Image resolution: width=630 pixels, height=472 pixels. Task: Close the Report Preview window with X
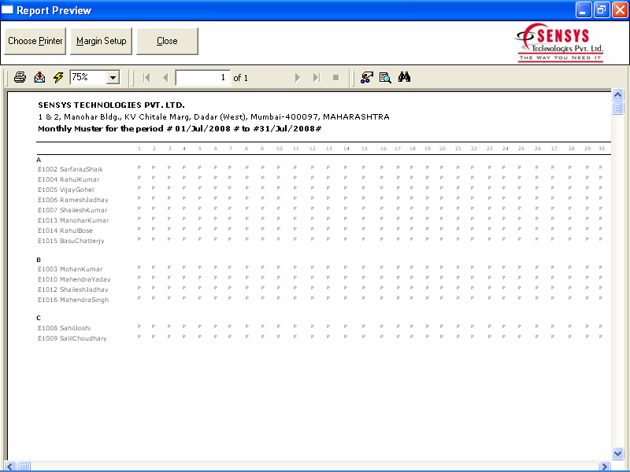click(x=620, y=10)
